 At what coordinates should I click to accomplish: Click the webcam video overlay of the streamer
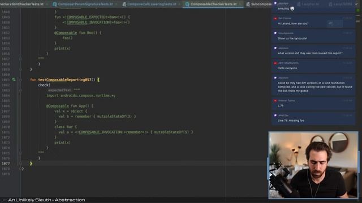pyautogui.click(x=313, y=165)
